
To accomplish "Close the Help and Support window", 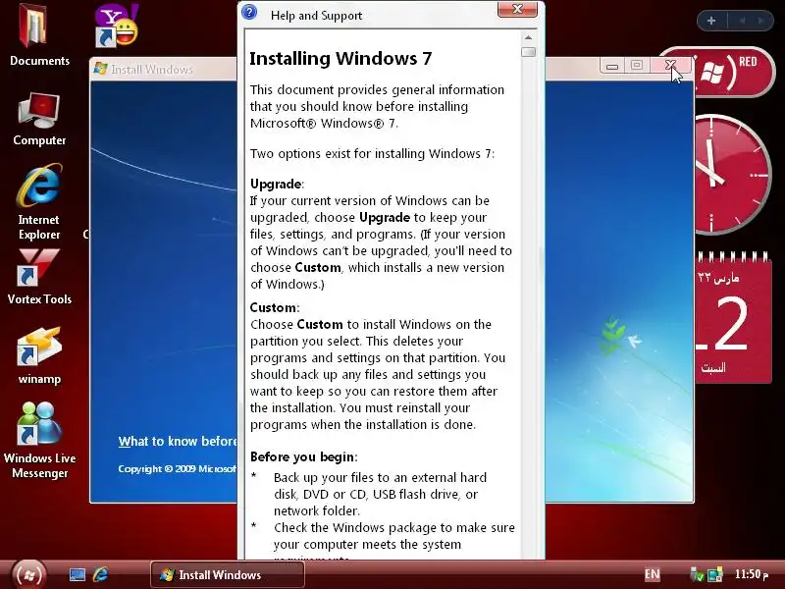I will 518,9.
